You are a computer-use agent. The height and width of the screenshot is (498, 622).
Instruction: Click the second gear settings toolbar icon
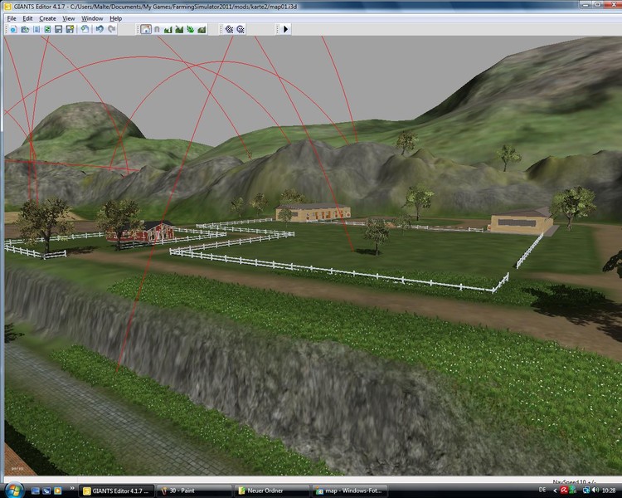pyautogui.click(x=241, y=29)
